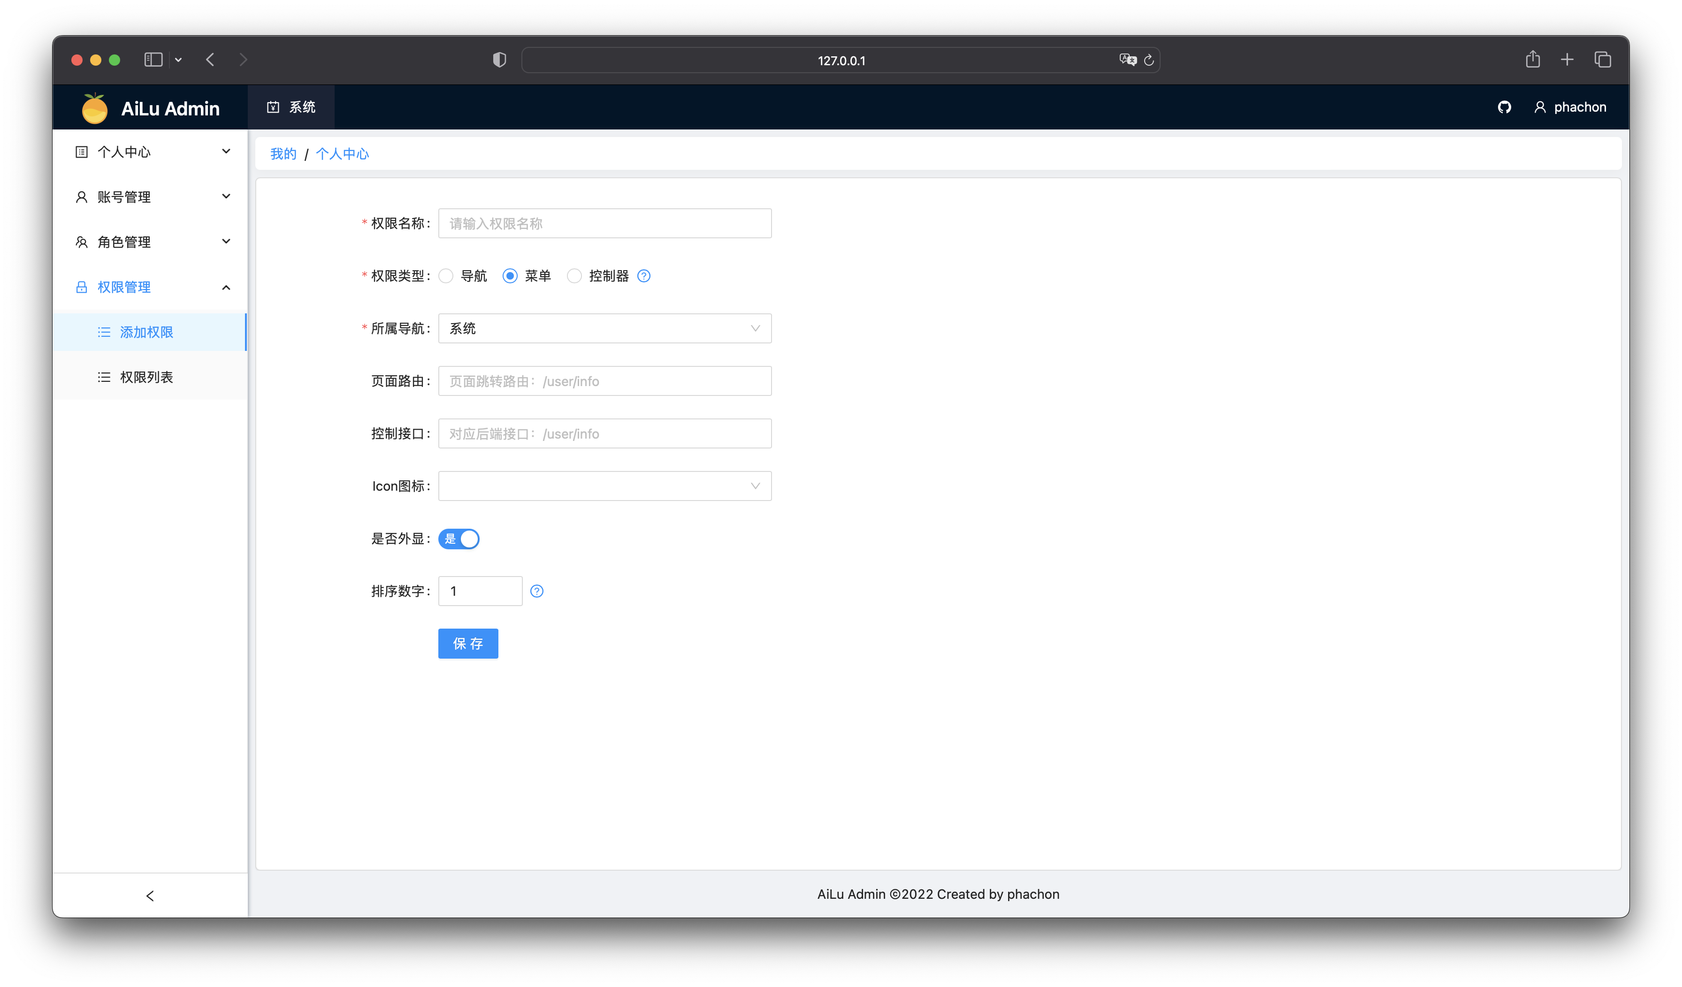Image resolution: width=1682 pixels, height=987 pixels.
Task: Turn off the 是否外显 switch
Action: [x=459, y=539]
